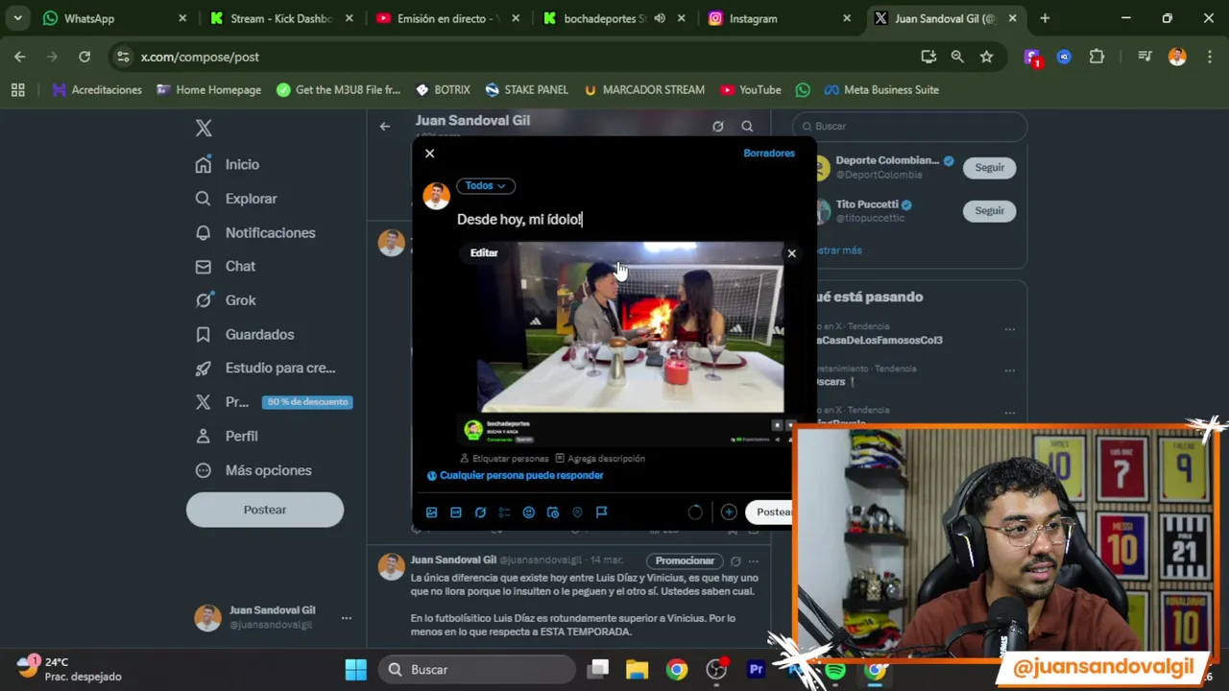The height and width of the screenshot is (691, 1229).
Task: Open File Explorer from the taskbar
Action: coord(638,670)
